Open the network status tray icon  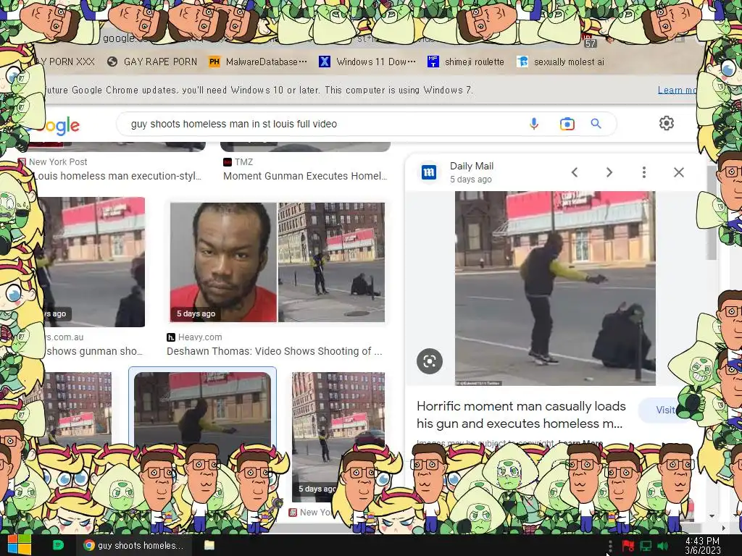coord(646,546)
